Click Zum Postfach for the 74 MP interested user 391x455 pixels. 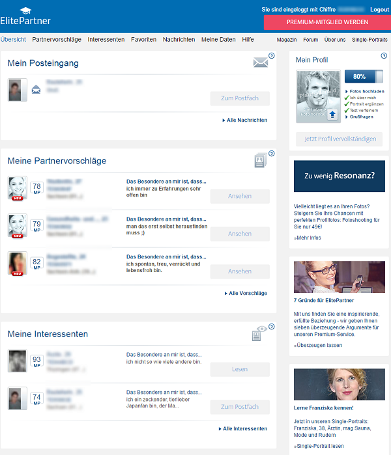coord(240,407)
